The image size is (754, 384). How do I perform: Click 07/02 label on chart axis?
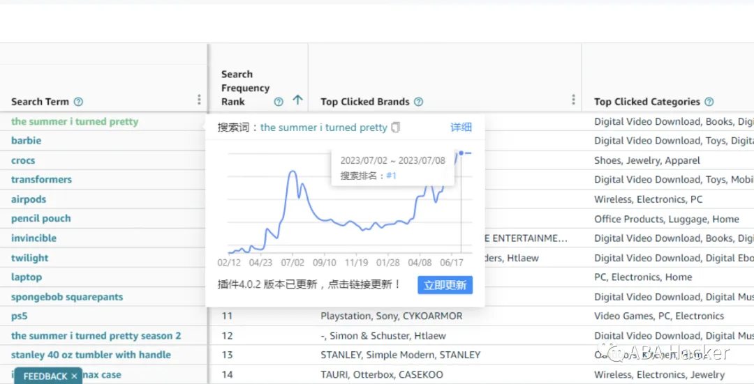click(x=293, y=263)
